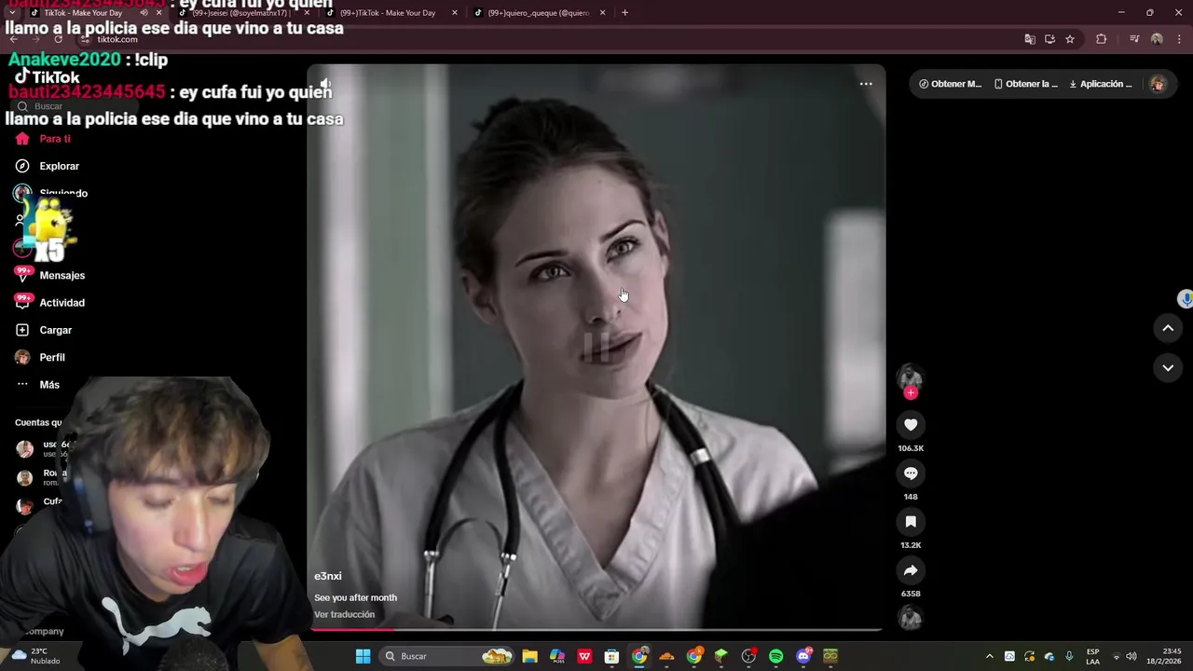Open Windows Start menu

click(363, 656)
